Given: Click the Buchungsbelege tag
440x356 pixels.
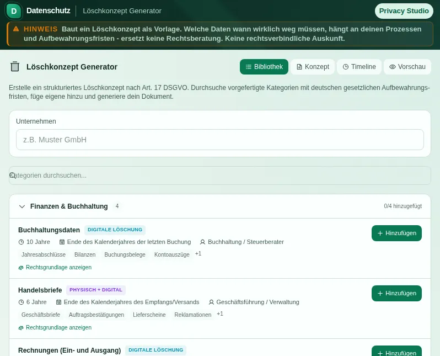Looking at the screenshot, I should (125, 254).
